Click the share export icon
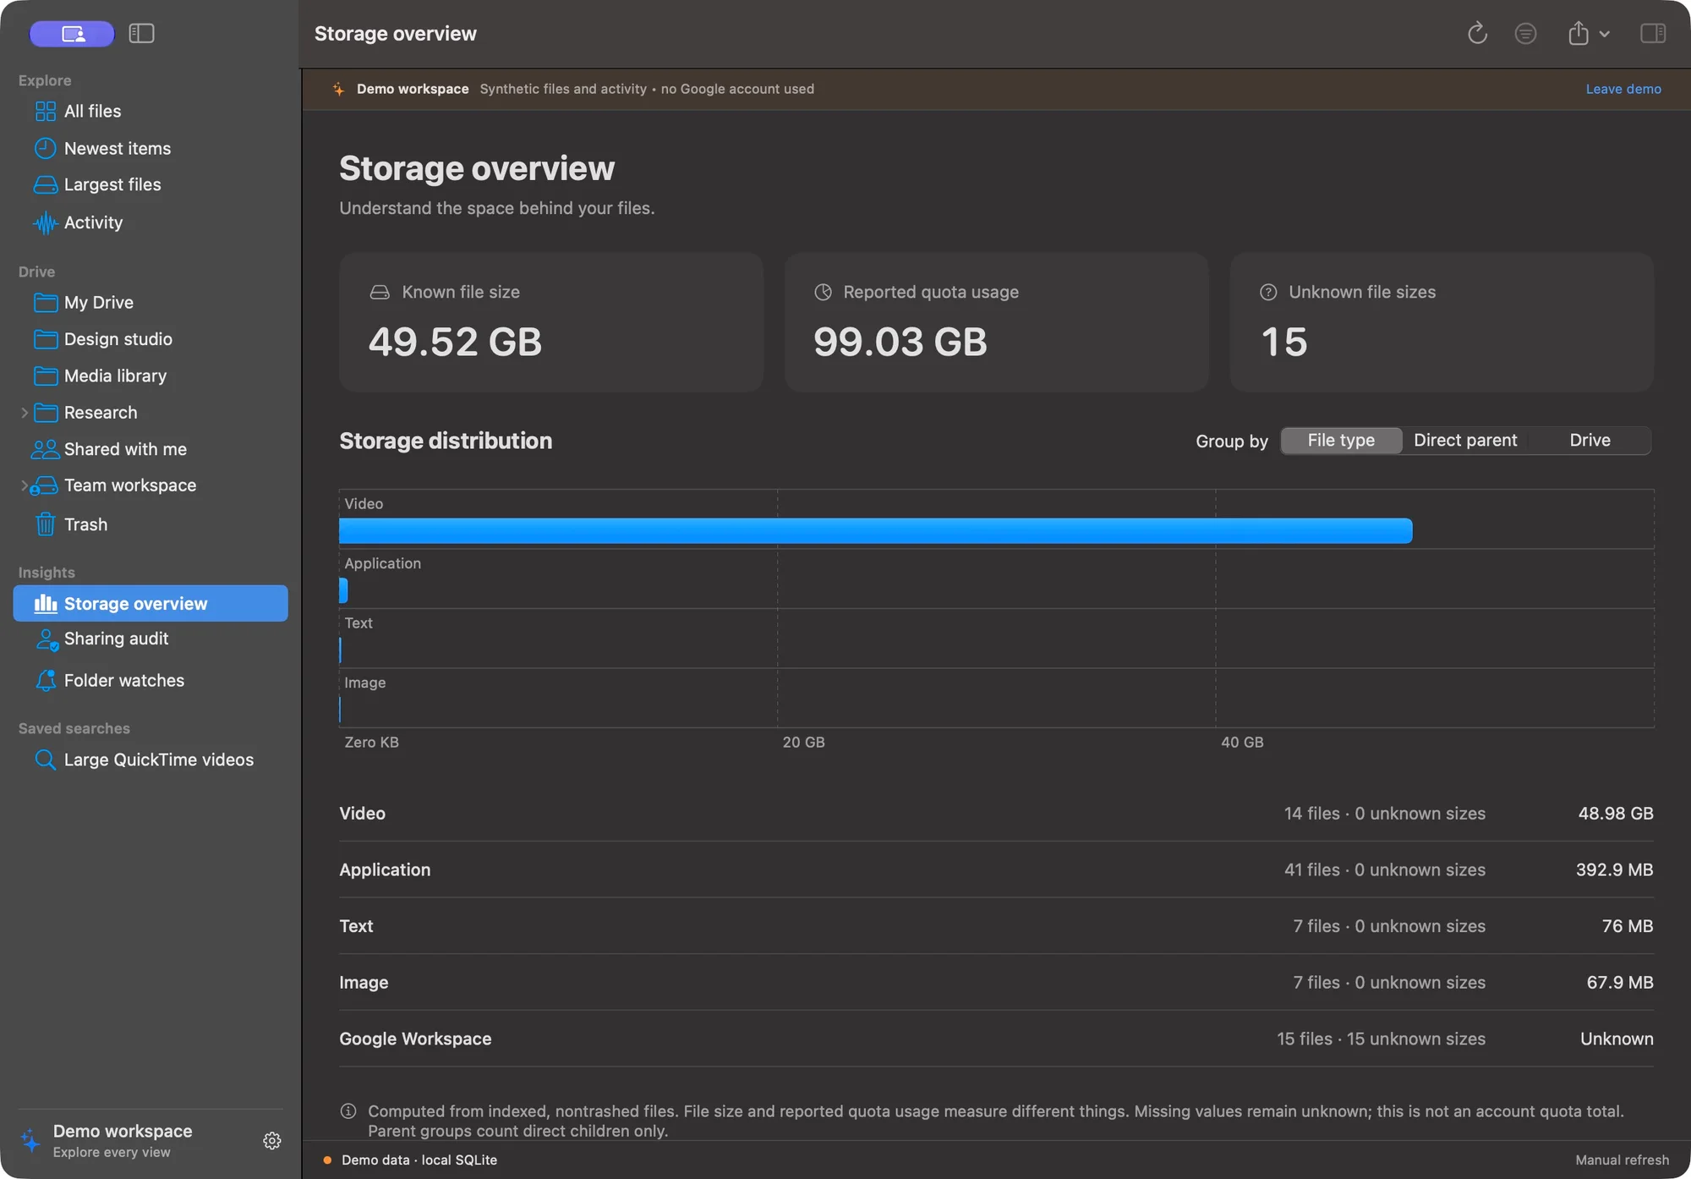Image resolution: width=1691 pixels, height=1179 pixels. point(1578,34)
